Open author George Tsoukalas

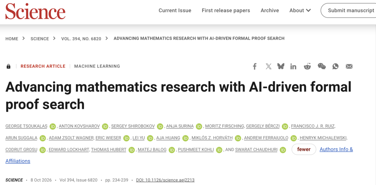(26, 126)
